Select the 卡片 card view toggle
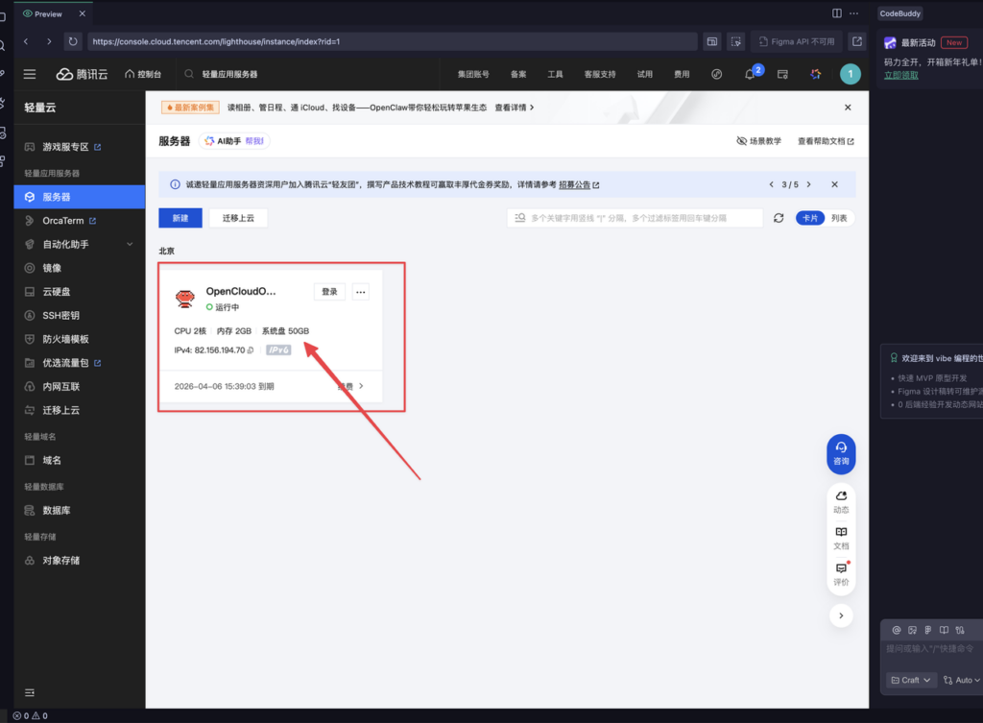983x723 pixels. coord(810,218)
